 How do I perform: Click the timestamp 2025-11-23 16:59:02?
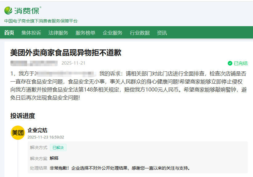pos(46,137)
